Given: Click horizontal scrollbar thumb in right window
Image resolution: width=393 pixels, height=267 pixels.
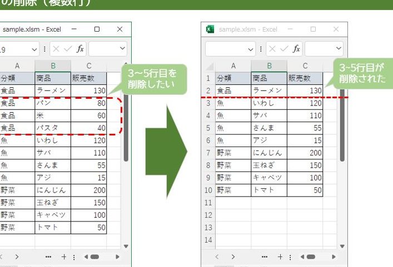Looking at the screenshot, I should [311, 257].
